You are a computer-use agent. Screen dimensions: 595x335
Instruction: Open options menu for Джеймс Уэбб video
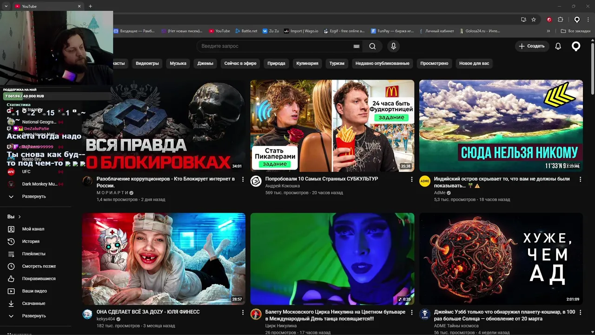click(580, 312)
